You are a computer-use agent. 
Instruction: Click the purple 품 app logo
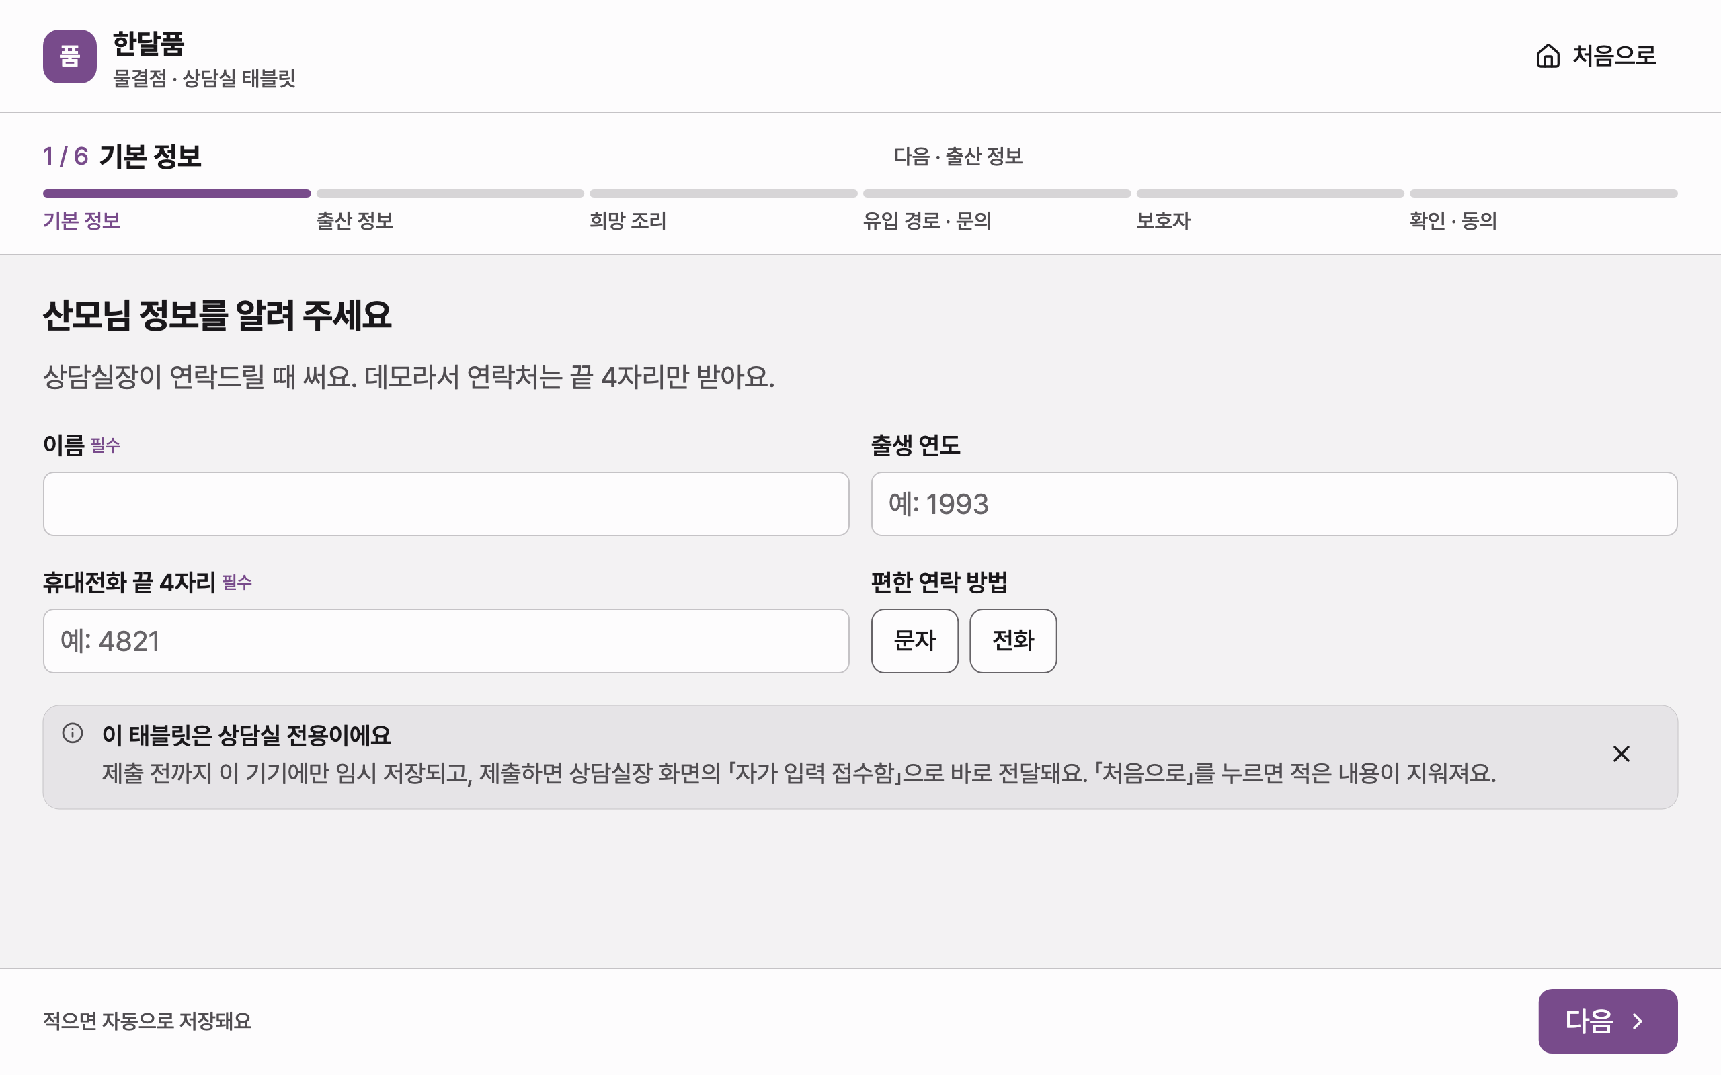(x=70, y=56)
